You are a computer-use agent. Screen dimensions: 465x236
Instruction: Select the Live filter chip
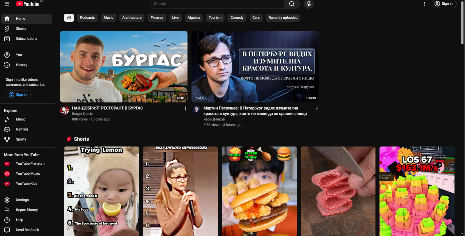pyautogui.click(x=175, y=18)
